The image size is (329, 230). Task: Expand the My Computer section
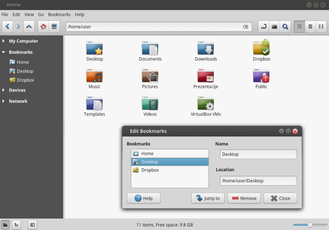[4, 41]
